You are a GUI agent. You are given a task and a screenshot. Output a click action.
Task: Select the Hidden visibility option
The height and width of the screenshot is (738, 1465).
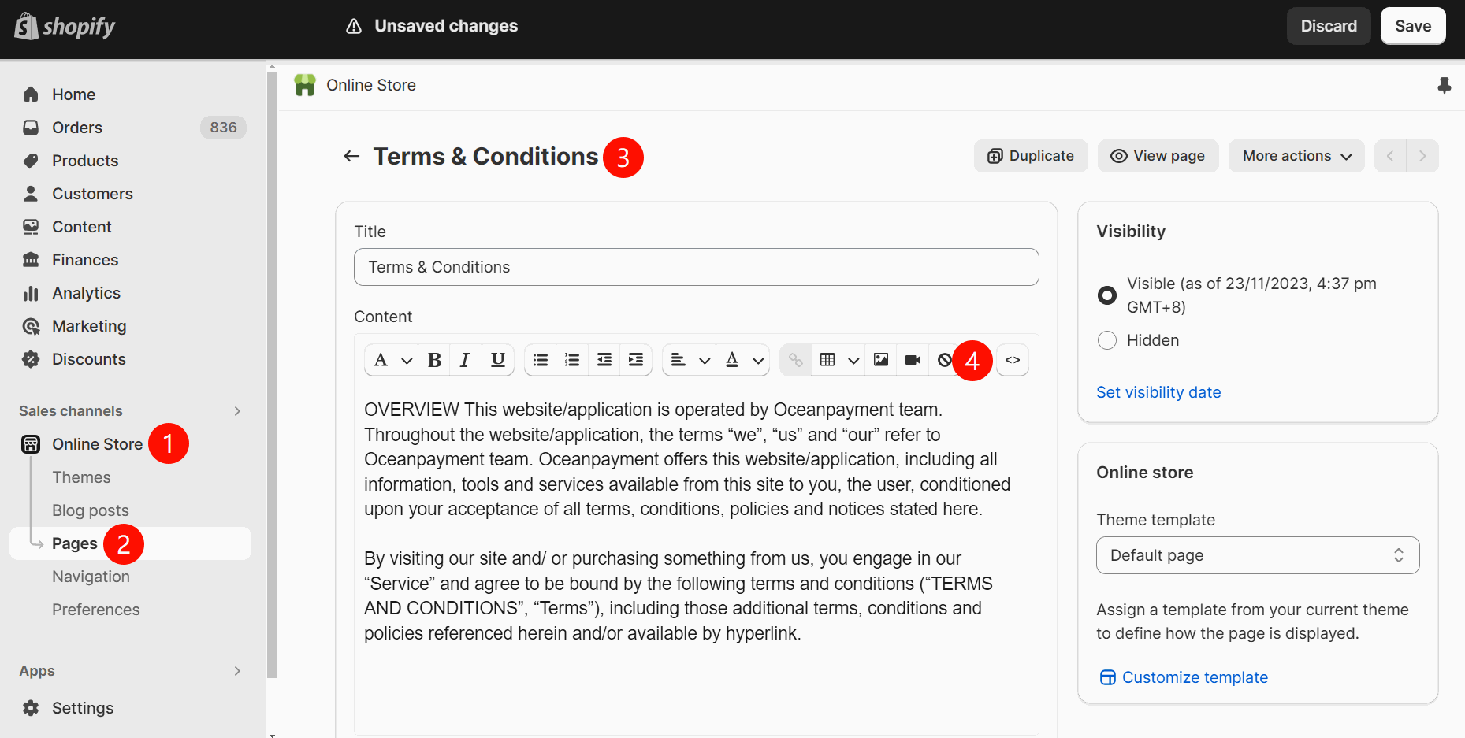[1107, 340]
